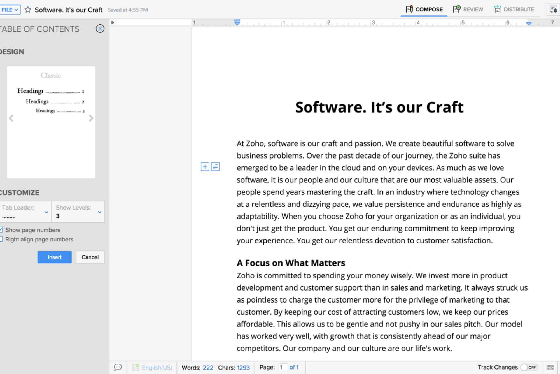Click the plus insert icon beside paragraph
The width and height of the screenshot is (560, 374).
pos(205,166)
